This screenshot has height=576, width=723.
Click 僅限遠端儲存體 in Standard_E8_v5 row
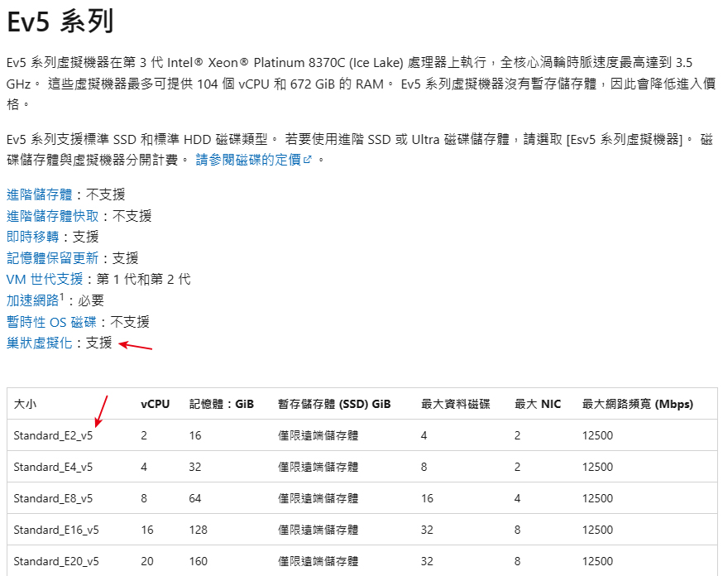point(318,498)
